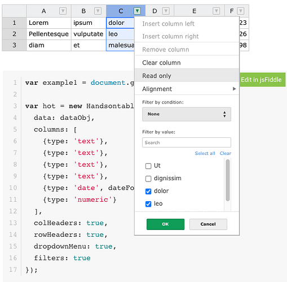
Task: Select column C header
Action: click(126, 11)
